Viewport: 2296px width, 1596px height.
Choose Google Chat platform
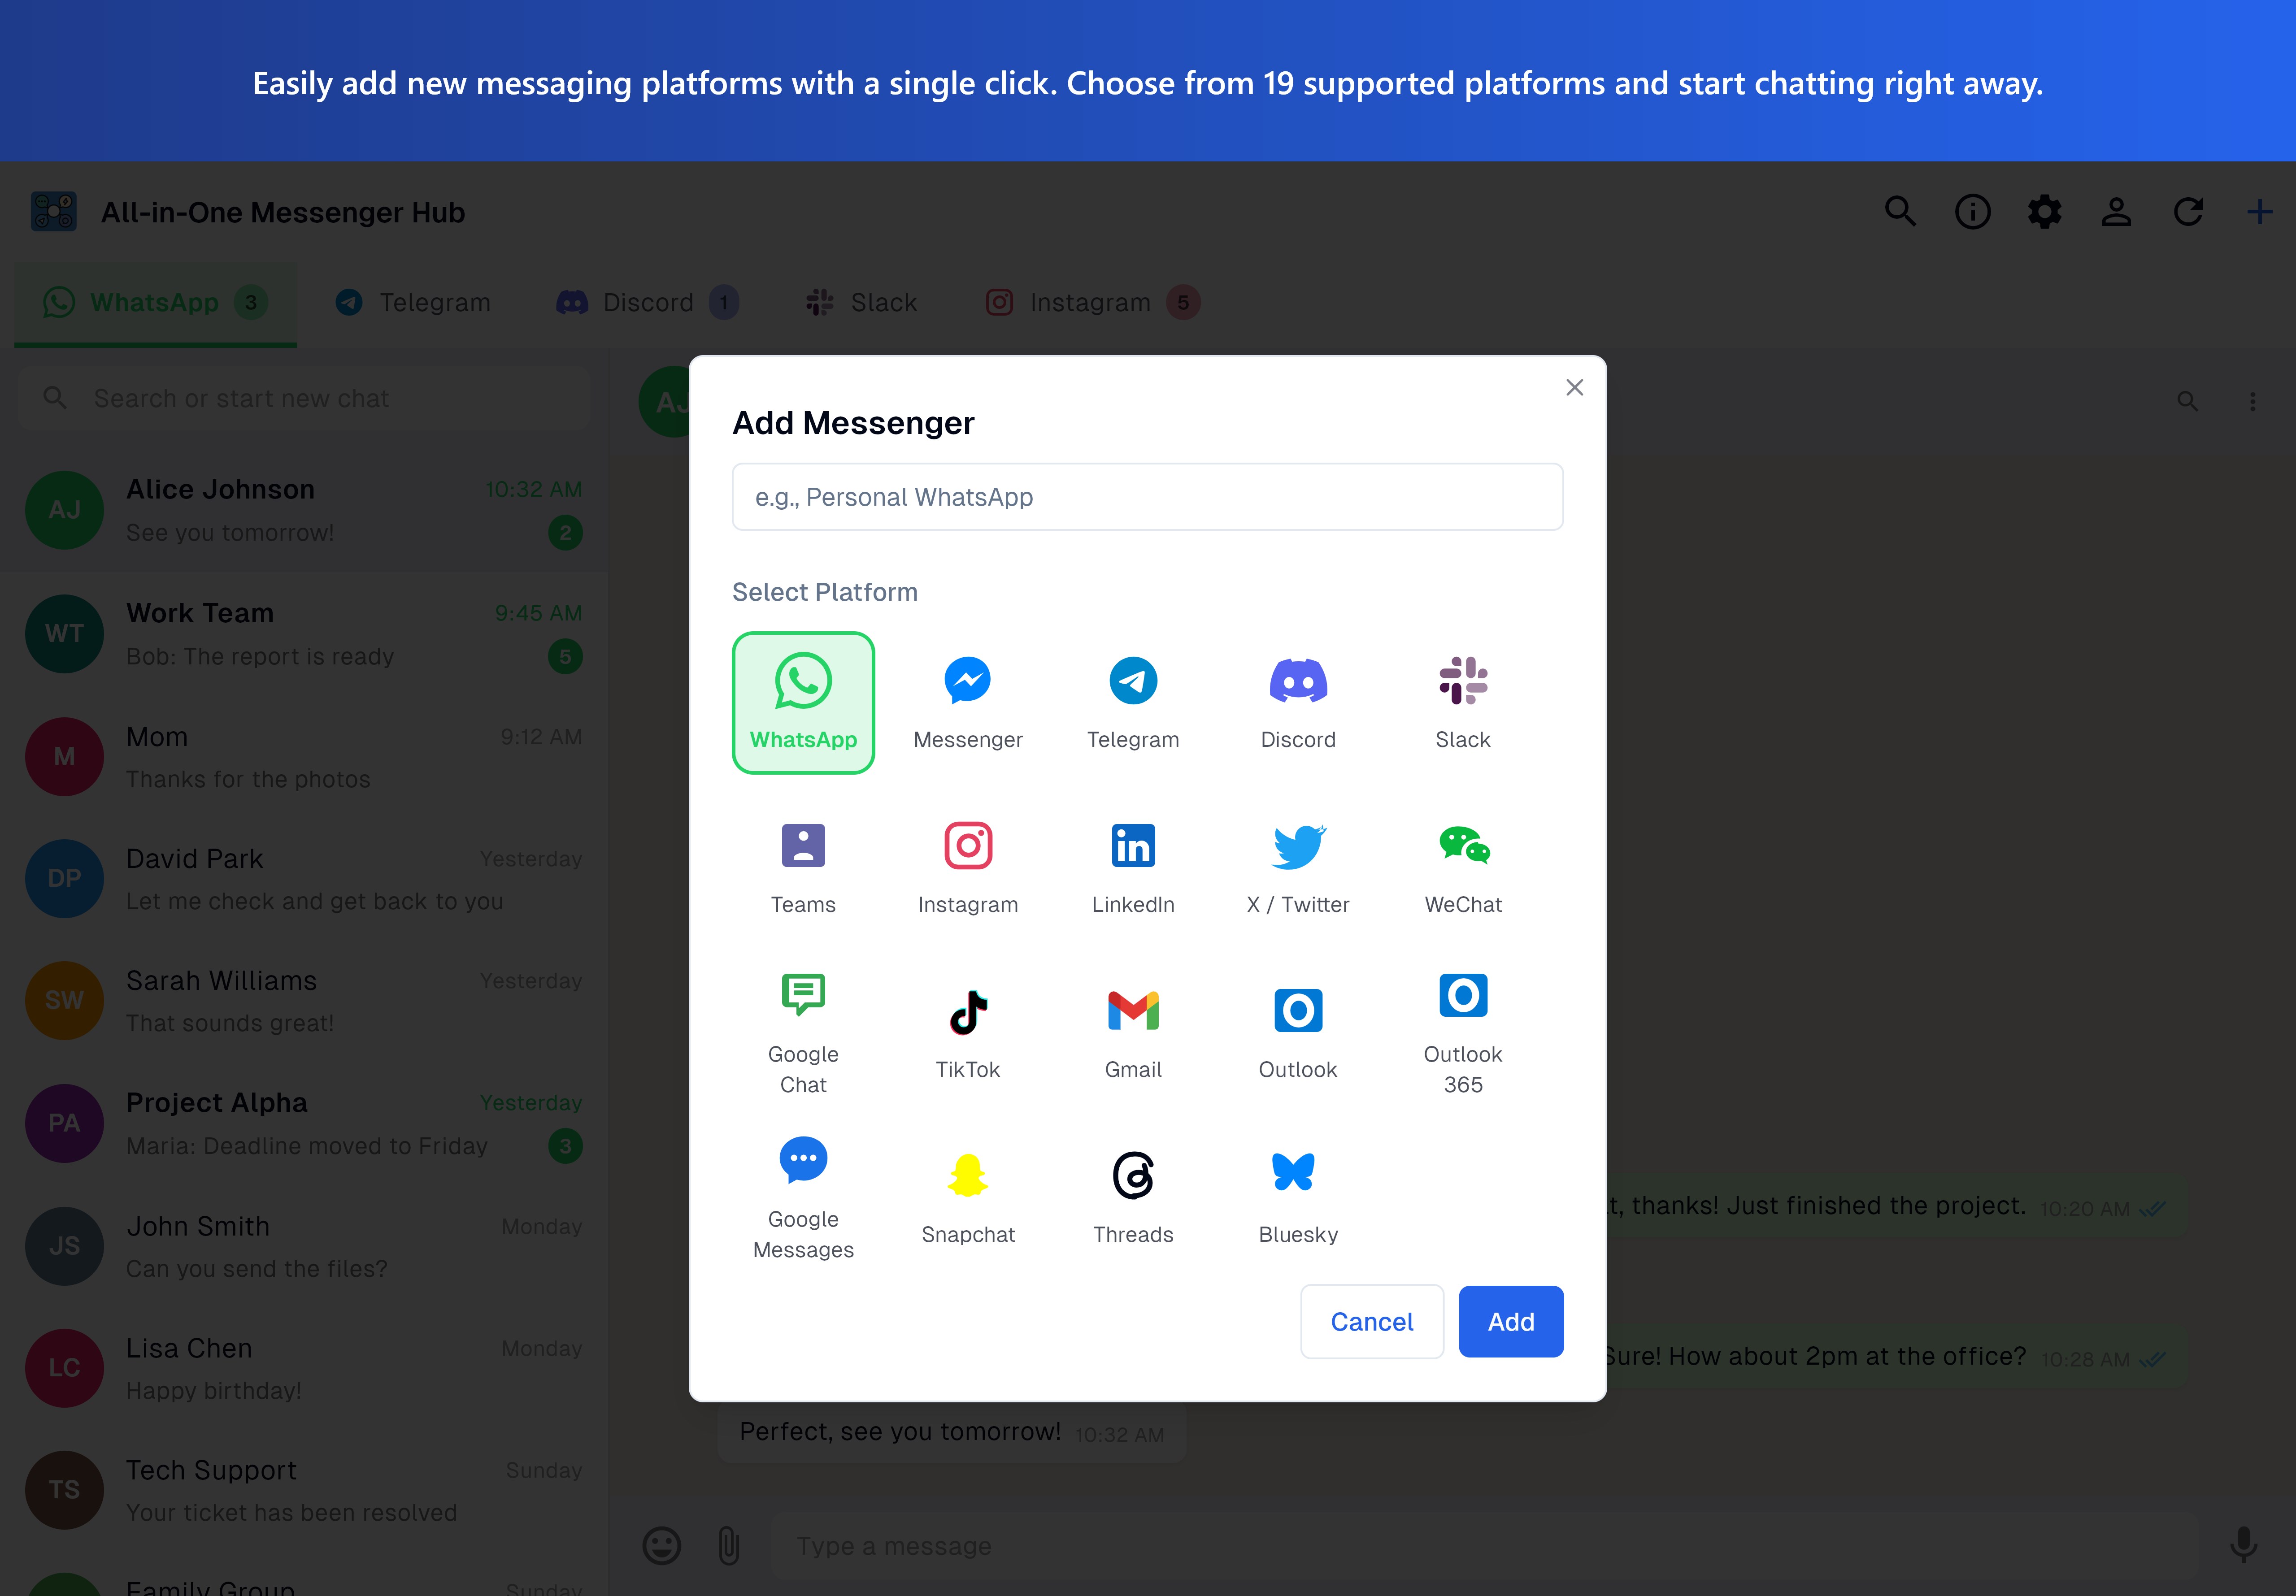803,1032
